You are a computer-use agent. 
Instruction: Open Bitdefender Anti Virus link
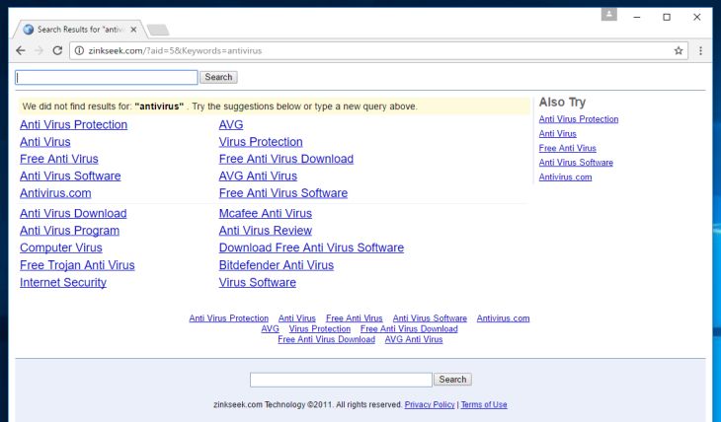pos(277,265)
